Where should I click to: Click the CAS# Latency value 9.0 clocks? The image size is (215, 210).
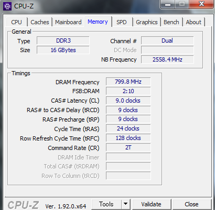point(128,101)
